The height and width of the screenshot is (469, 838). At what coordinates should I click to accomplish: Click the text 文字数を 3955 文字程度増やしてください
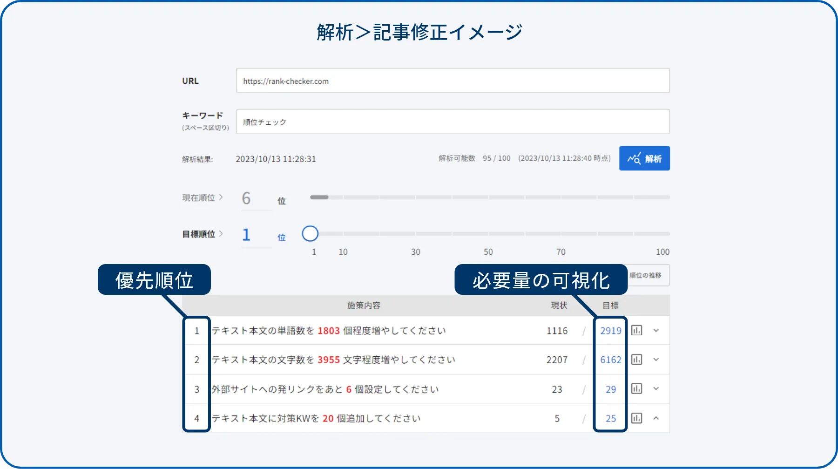click(x=366, y=360)
